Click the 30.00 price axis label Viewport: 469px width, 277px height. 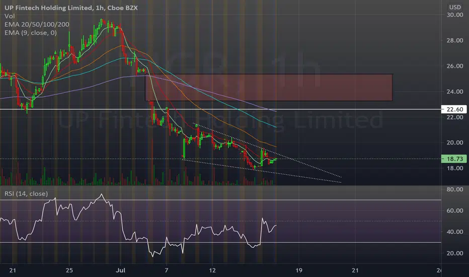[454, 15]
